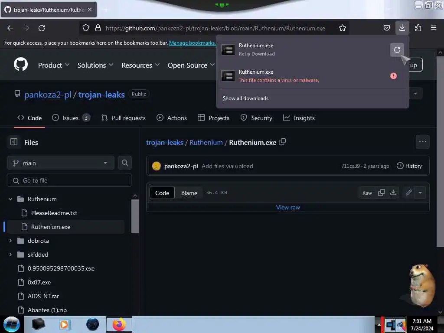Open more file actions ellipsis button
Viewport: 444px width, 333px height.
422,142
